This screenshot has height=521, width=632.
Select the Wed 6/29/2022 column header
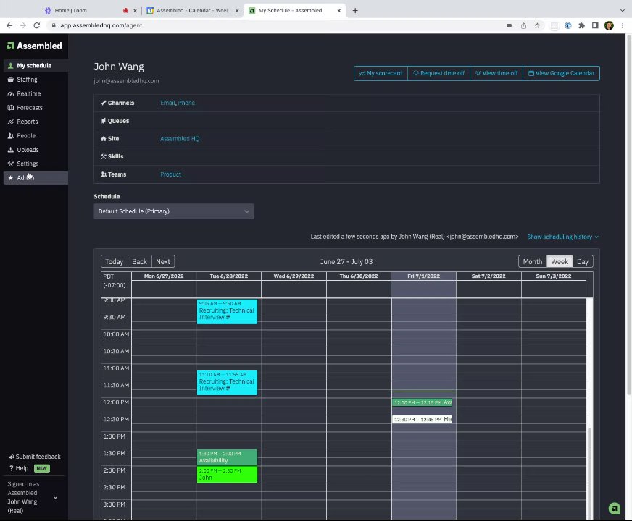294,276
